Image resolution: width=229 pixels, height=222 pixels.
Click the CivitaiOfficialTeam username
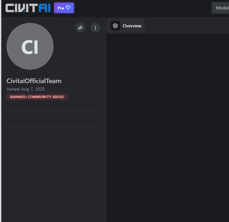coord(34,81)
